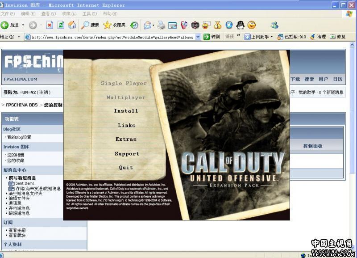This screenshot has width=357, height=258.
Task: Select Quit in Call of Duty menu
Action: (126, 167)
